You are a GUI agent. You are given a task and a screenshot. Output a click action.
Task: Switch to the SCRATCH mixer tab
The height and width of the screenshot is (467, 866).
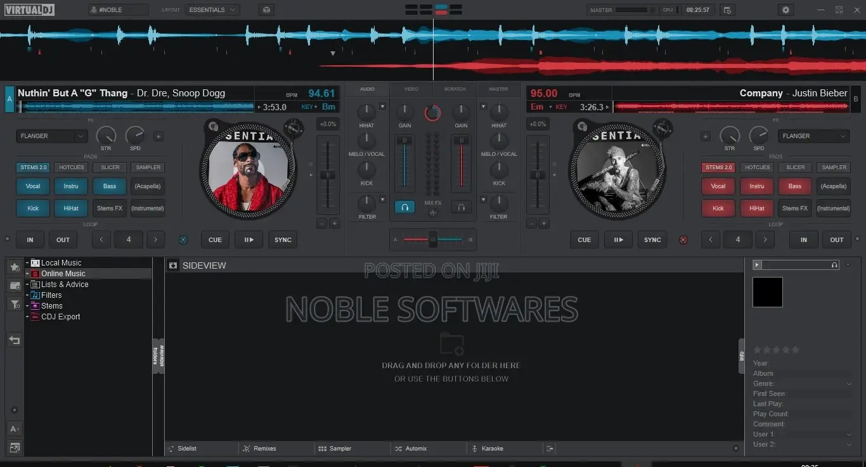pos(455,89)
